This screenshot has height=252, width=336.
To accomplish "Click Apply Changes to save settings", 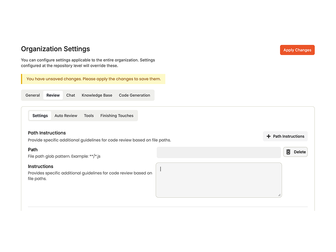I will [x=297, y=50].
